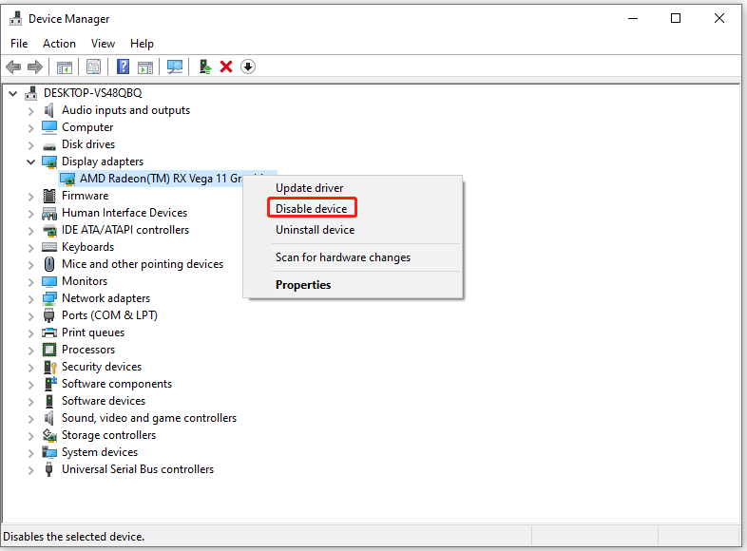This screenshot has width=747, height=551.
Task: Expand the IDE ATA/ATAPI controllers arrow
Action: click(31, 231)
